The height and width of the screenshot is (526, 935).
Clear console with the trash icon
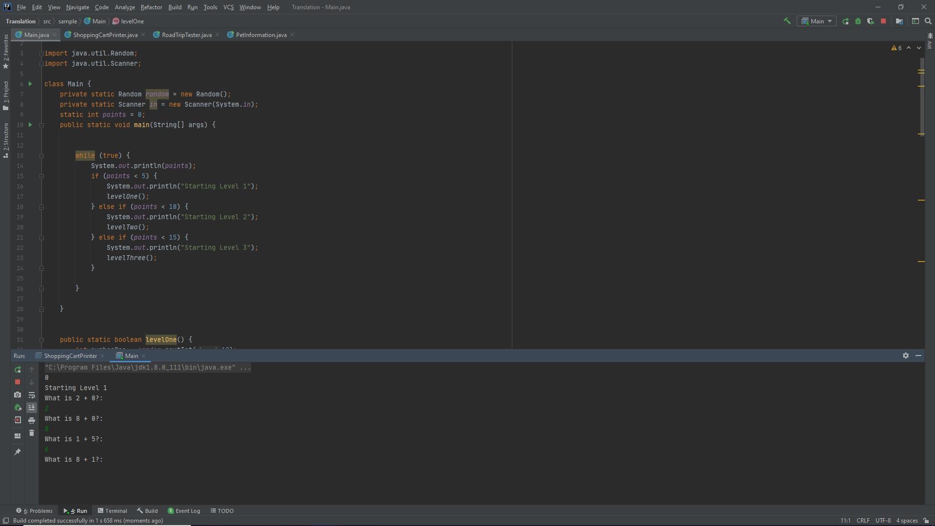(32, 433)
